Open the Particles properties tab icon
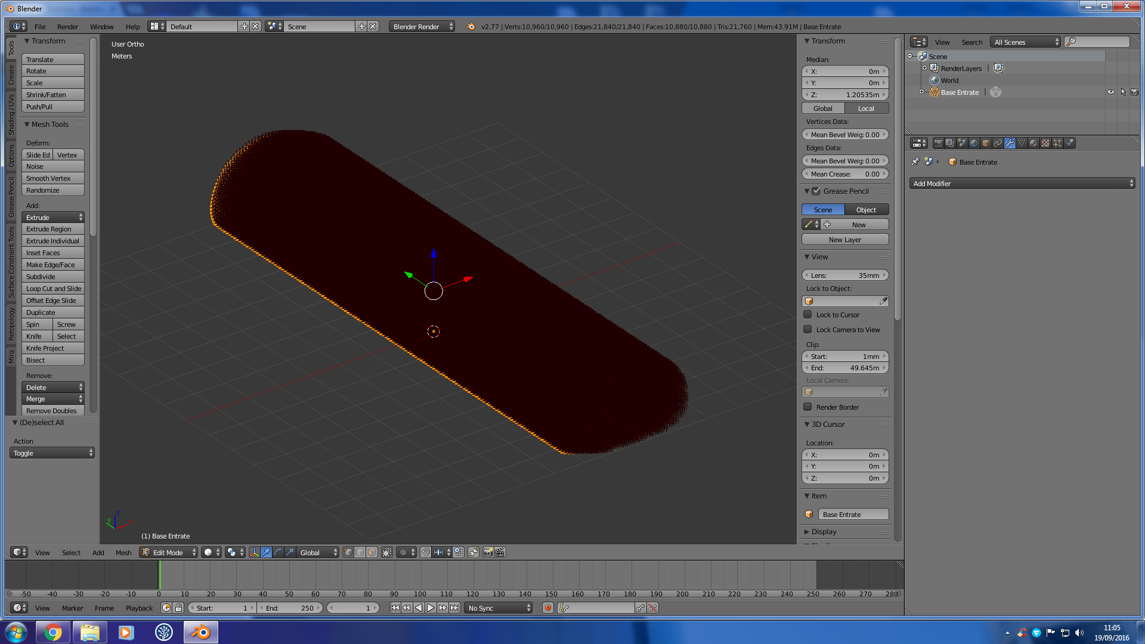1145x644 pixels. 1057,143
